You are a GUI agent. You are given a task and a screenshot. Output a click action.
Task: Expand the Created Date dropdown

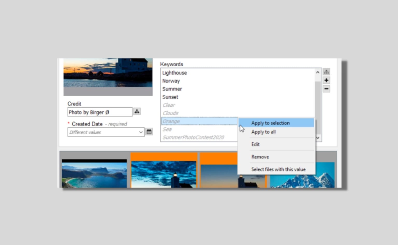pos(141,132)
